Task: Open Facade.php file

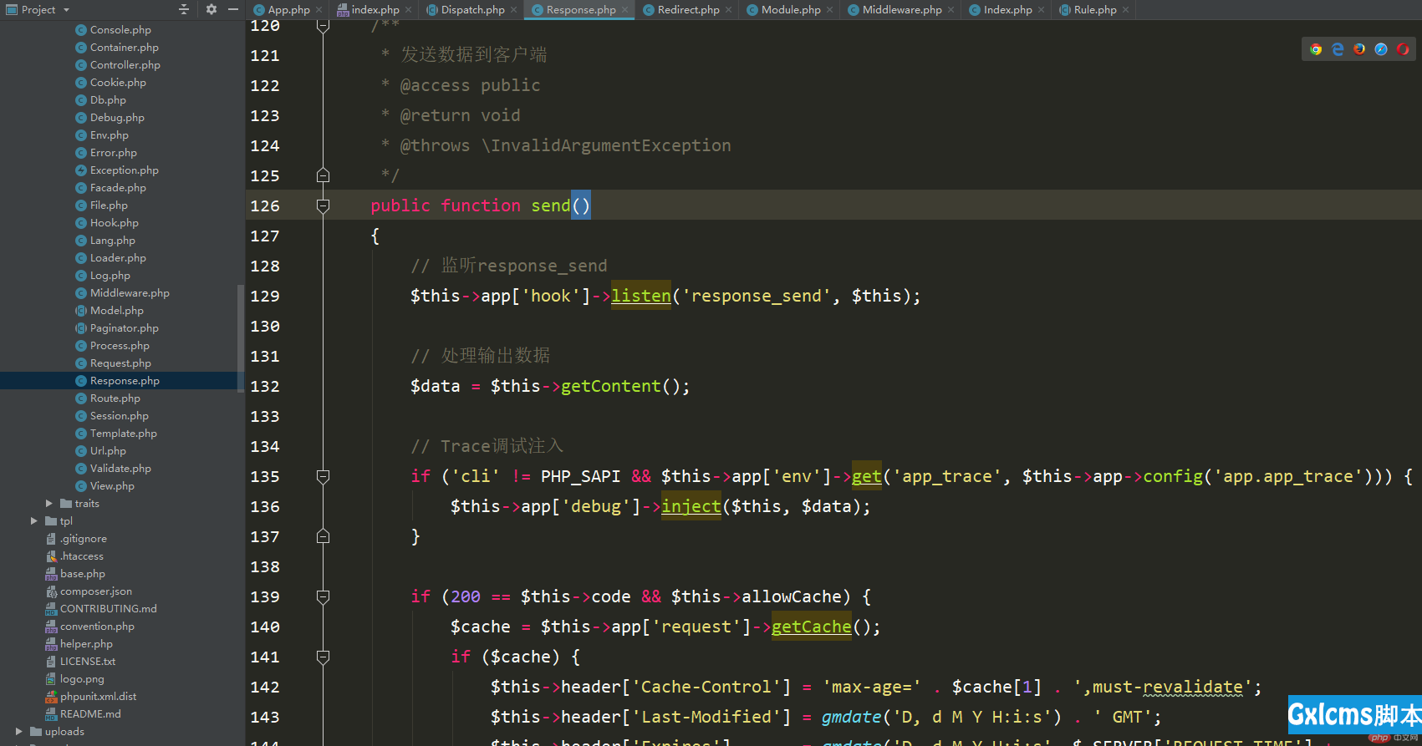Action: point(118,188)
